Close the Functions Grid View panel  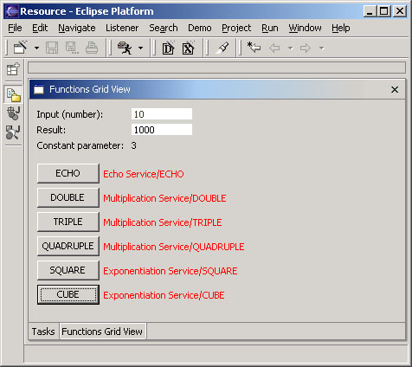click(395, 89)
